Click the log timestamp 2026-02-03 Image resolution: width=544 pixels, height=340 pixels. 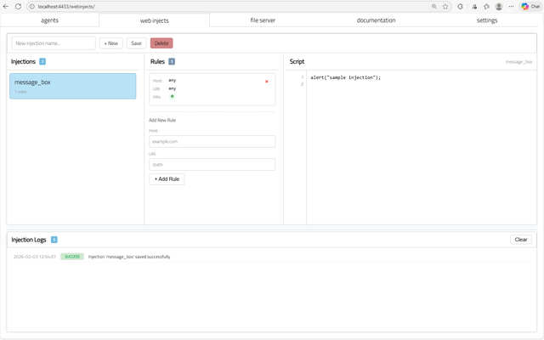tap(35, 257)
